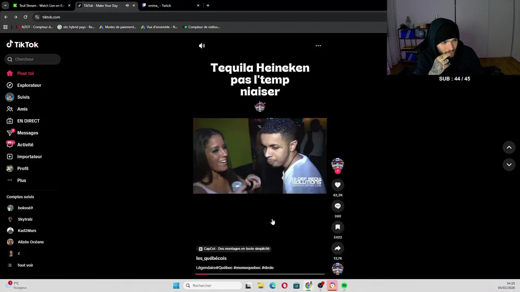Mute the TikTok video sound
520x292 pixels.
tap(201, 46)
